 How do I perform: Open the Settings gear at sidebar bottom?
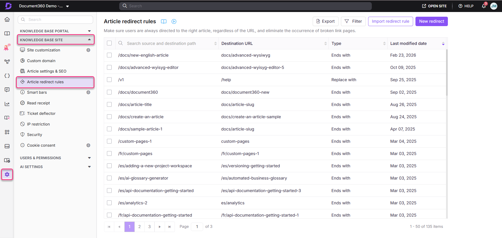tap(7, 174)
